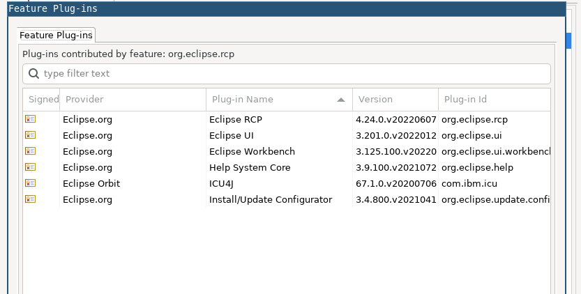Click signed icon for Help System Core row
Screen dimensions: 581x294
tap(30, 167)
